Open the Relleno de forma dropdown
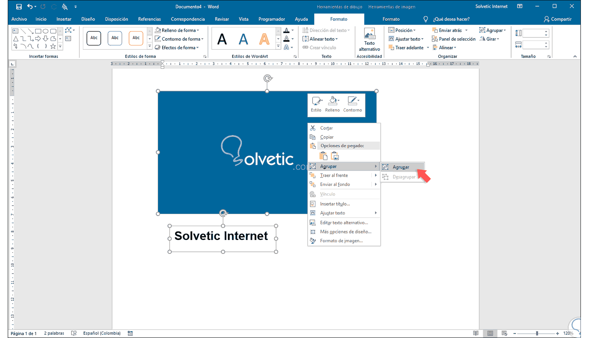Image resolution: width=589 pixels, height=338 pixels. point(177,30)
